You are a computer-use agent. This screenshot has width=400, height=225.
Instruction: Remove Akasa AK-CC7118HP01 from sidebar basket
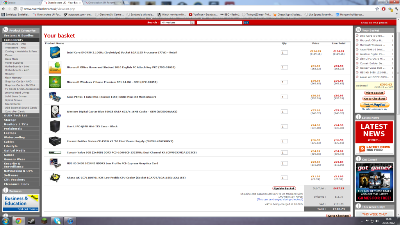(x=357, y=77)
